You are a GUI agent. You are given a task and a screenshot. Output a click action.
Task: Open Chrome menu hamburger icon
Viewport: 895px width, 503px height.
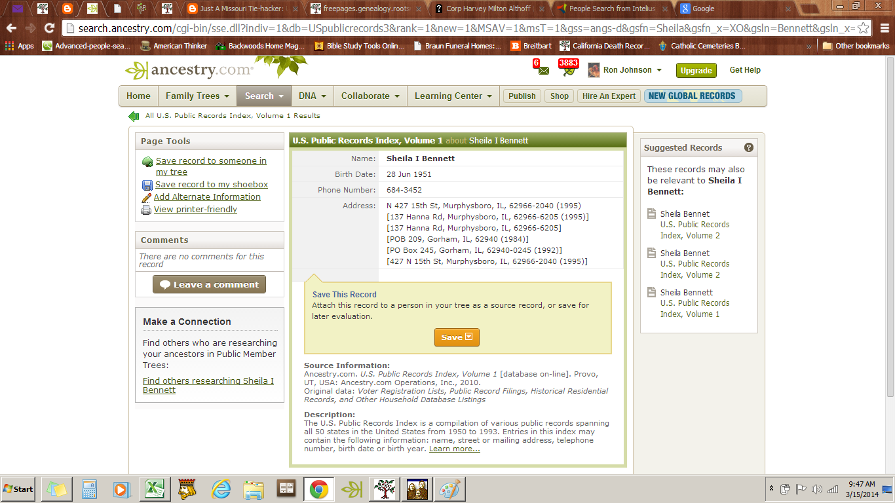pos(883,28)
